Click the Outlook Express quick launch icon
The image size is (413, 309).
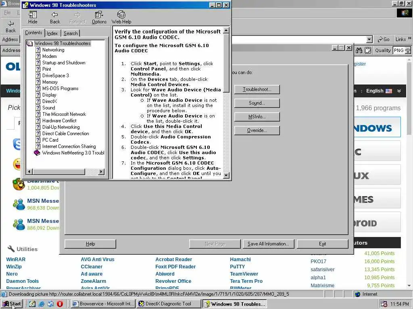(50, 304)
